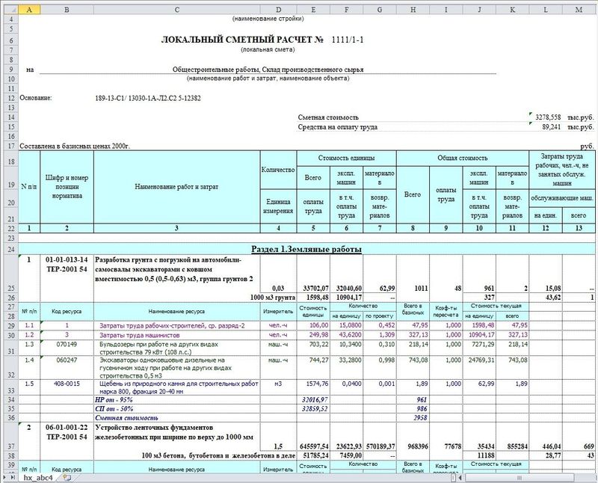
Task: Click the horizontal scrollbar thumb
Action: tap(519, 478)
